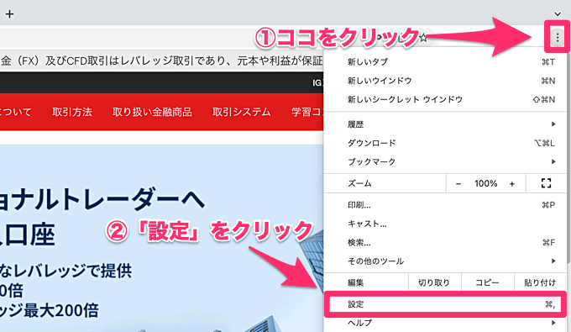The image size is (571, 332).
Task: Decrease zoom with the minus button
Action: 458,184
